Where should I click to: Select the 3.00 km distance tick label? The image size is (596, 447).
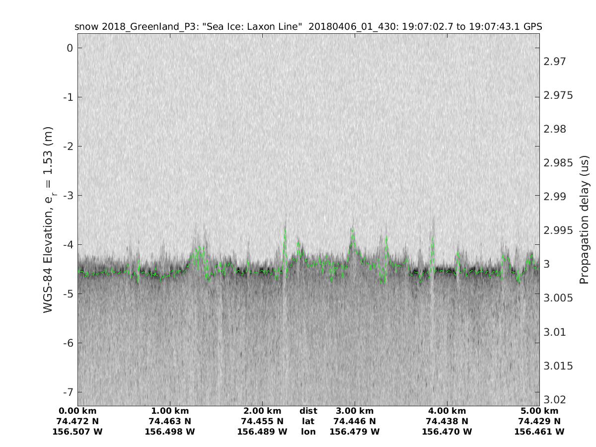tap(355, 411)
